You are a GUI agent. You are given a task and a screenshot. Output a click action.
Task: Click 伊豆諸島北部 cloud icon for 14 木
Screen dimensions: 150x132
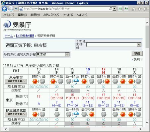click(x=57, y=114)
